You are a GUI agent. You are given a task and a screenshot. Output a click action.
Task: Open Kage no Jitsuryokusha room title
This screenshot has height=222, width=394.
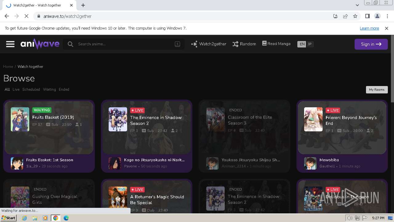pyautogui.click(x=154, y=160)
